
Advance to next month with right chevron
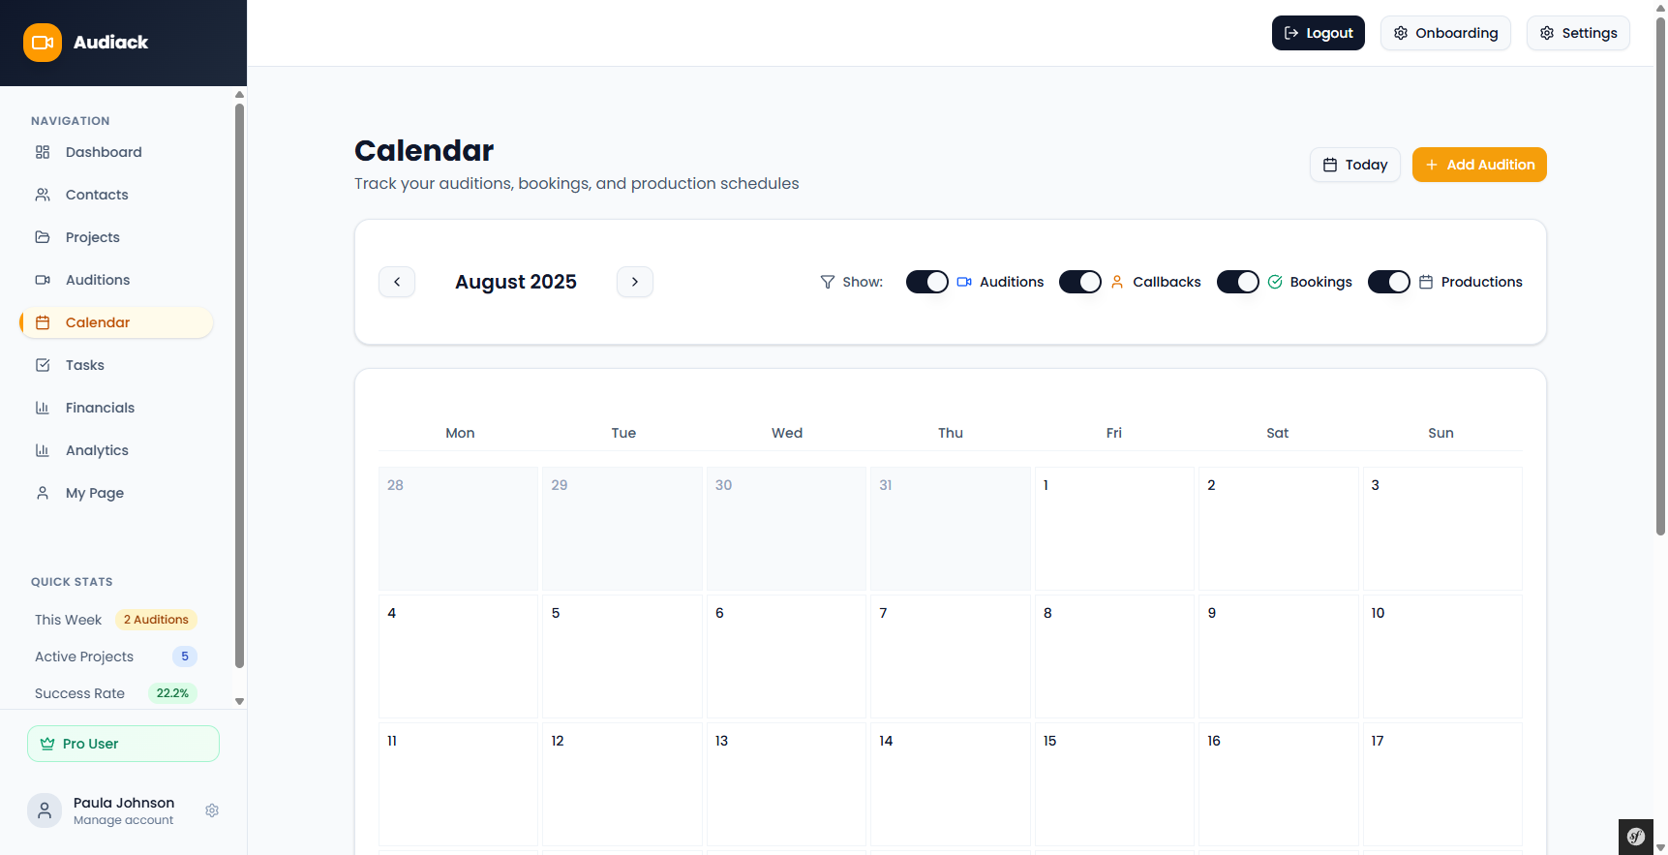coord(635,282)
